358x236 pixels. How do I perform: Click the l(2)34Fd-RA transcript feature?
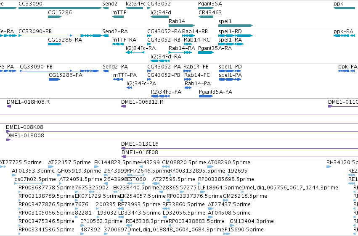tap(160, 61)
